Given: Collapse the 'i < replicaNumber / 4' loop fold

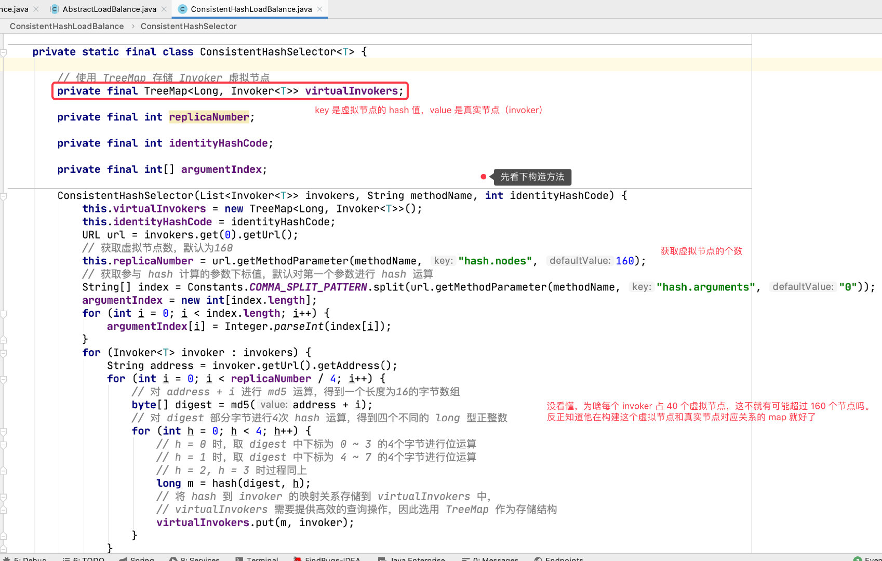Looking at the screenshot, I should point(3,379).
